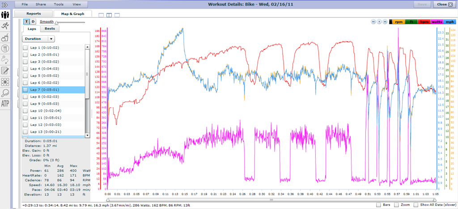Toggle the D distance mode button
The image size is (458, 209).
point(33,21)
